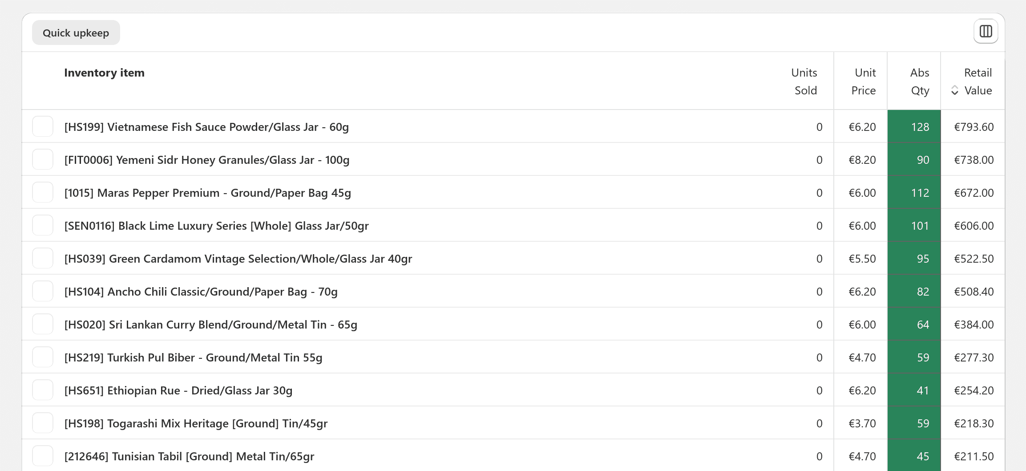Tick the Togarashi Mix Heritage checkbox

43,423
